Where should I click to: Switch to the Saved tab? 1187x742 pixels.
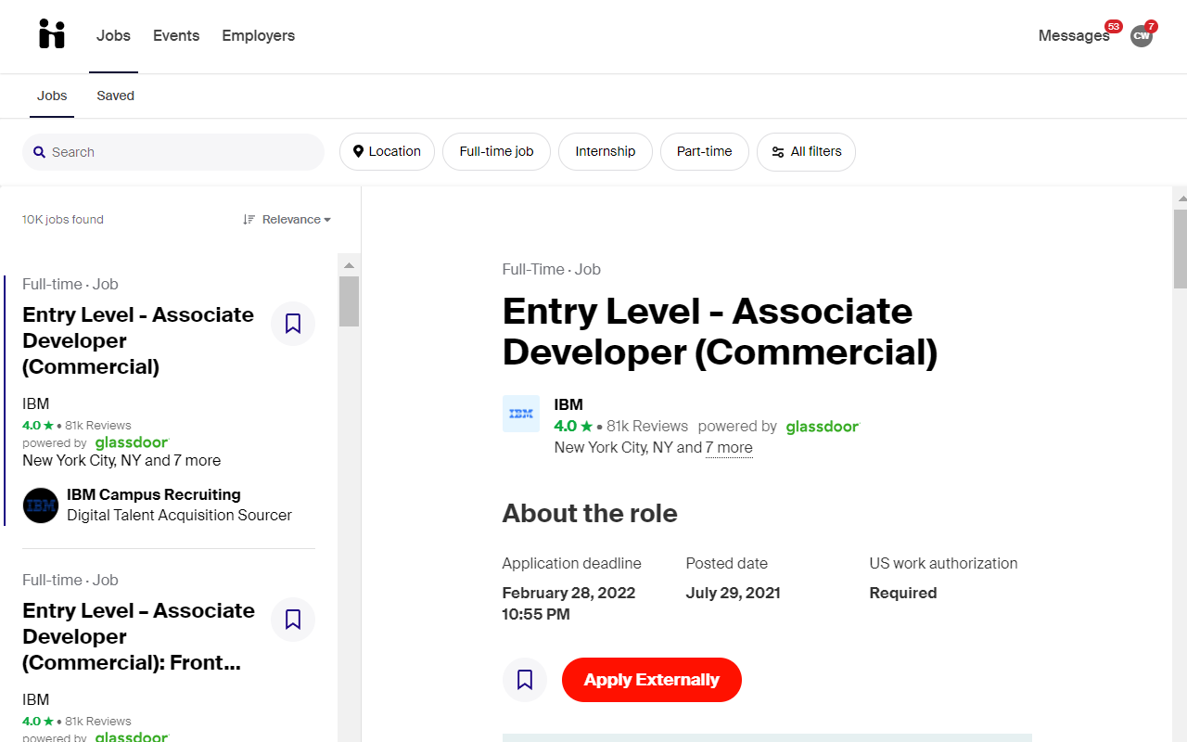115,96
